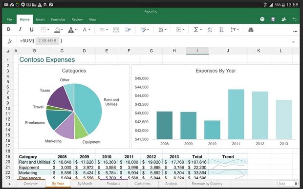
Task: Click the save icon in header
Action: [273, 19]
